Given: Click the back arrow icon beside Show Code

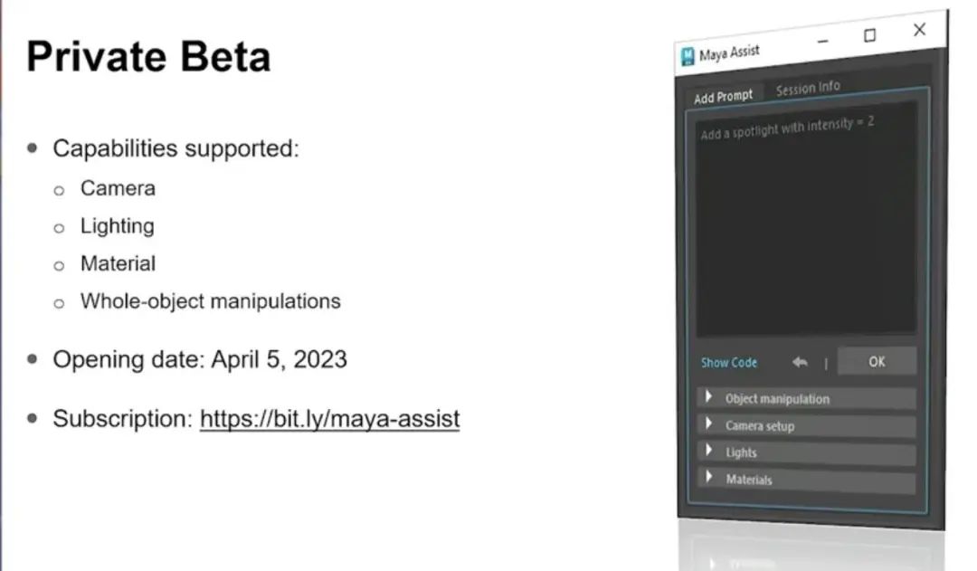Looking at the screenshot, I should [x=800, y=362].
